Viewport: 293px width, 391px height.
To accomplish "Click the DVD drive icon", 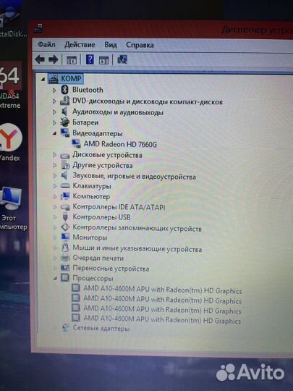I will (x=65, y=101).
